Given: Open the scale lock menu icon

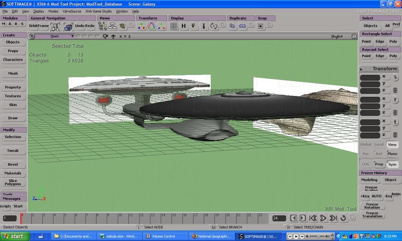Looking at the screenshot, I should (395, 90).
